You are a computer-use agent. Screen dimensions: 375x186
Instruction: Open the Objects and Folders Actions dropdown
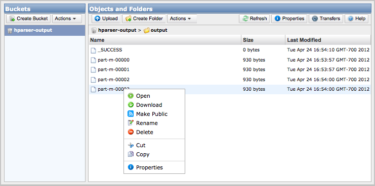182,19
